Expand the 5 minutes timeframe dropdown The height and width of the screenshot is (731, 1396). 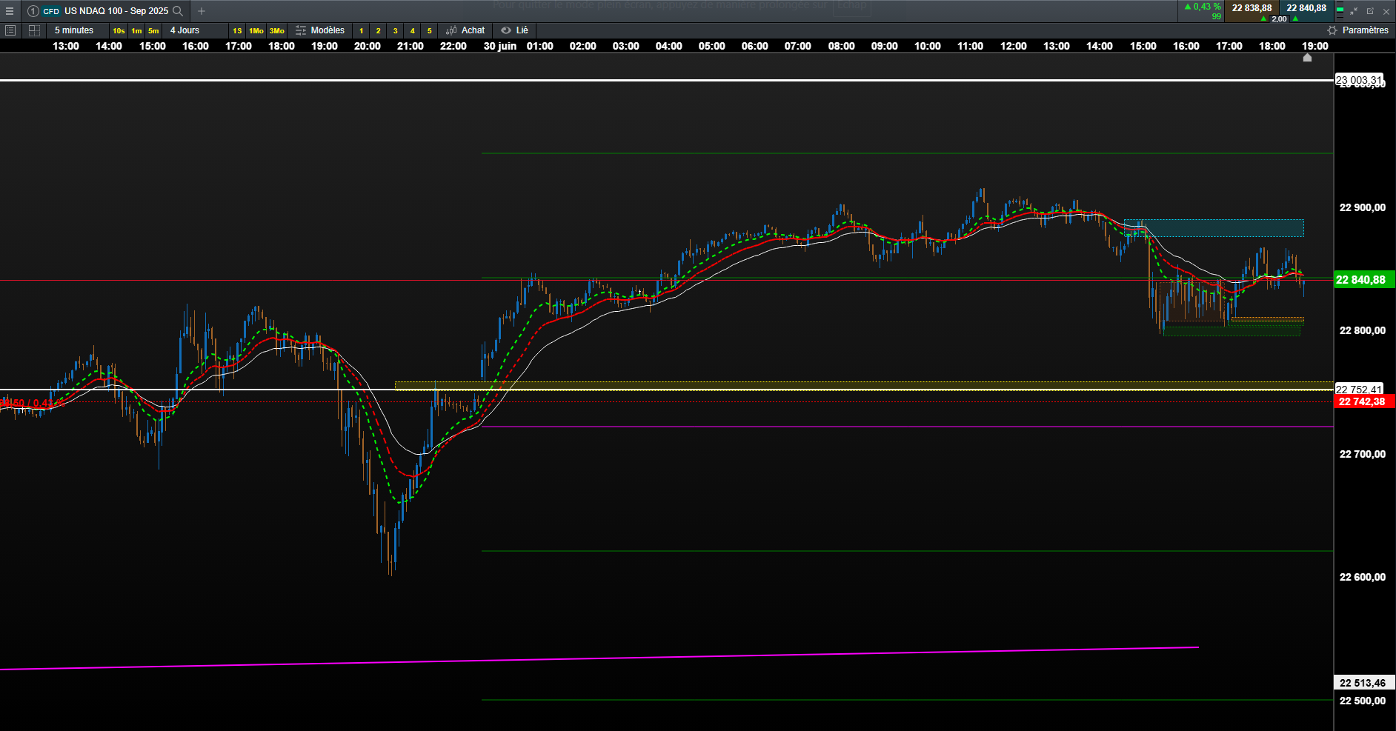coord(74,30)
